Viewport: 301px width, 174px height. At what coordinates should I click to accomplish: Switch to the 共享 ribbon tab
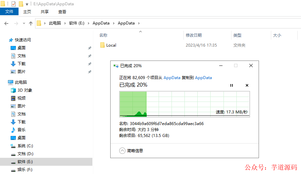44,12
